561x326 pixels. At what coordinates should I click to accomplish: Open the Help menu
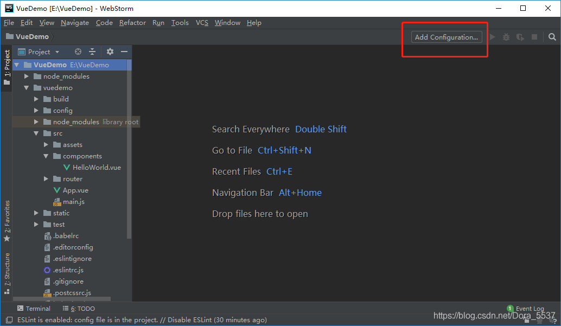254,23
